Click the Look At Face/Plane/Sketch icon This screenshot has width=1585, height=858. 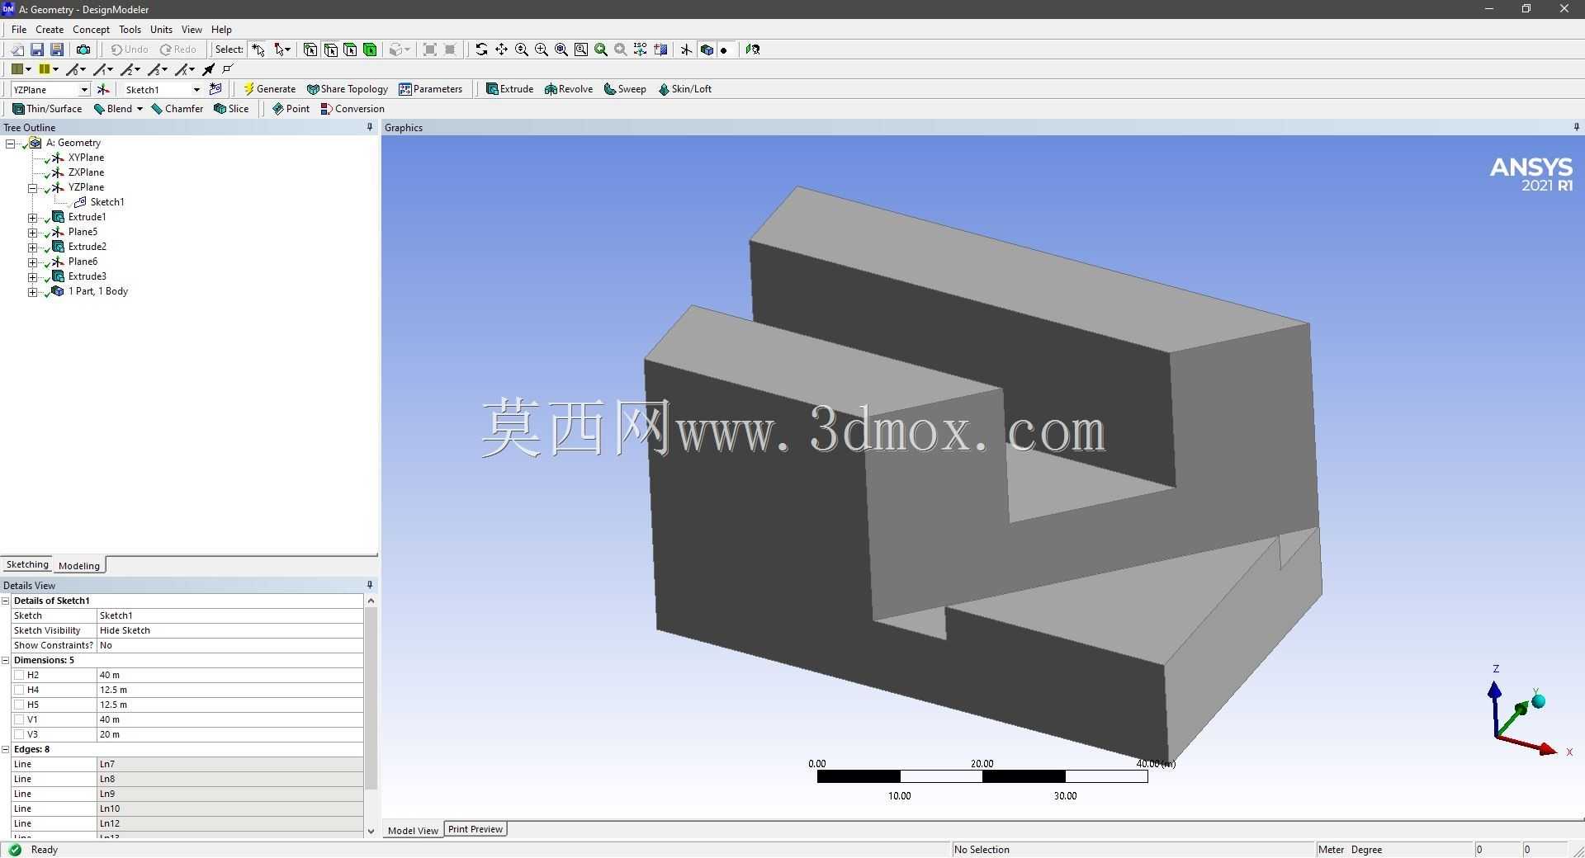(753, 49)
